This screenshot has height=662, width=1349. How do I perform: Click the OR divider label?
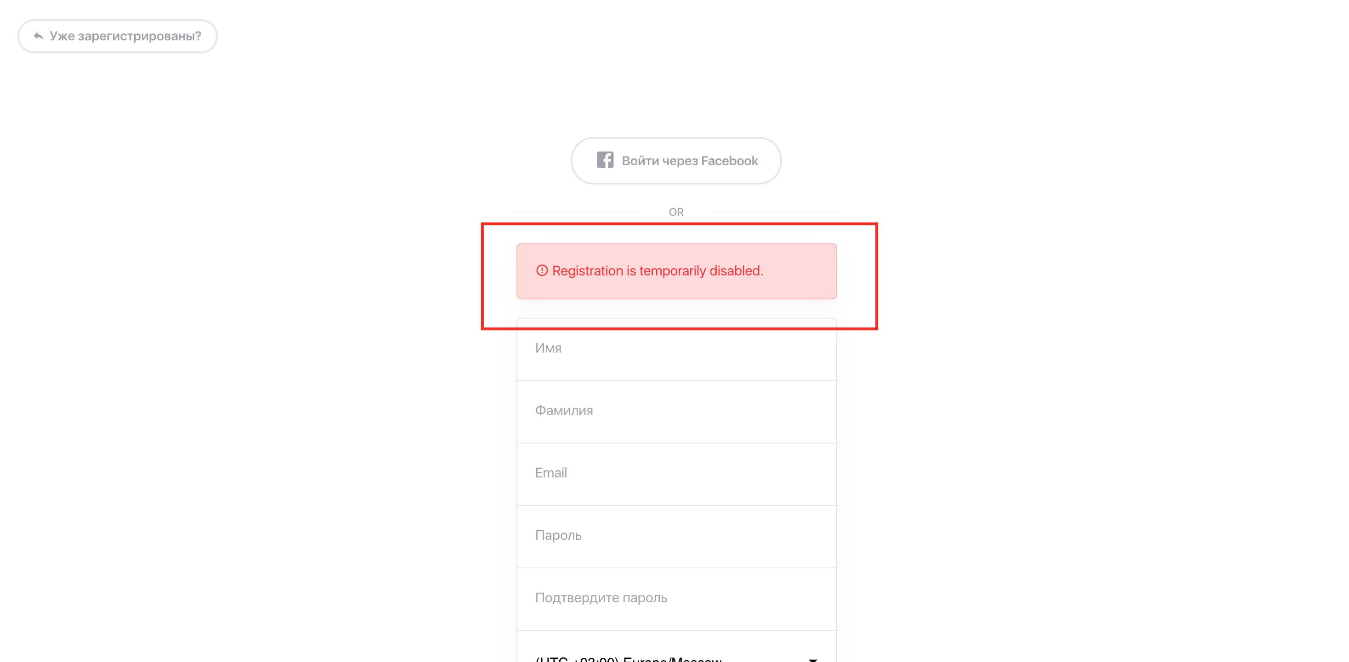675,212
